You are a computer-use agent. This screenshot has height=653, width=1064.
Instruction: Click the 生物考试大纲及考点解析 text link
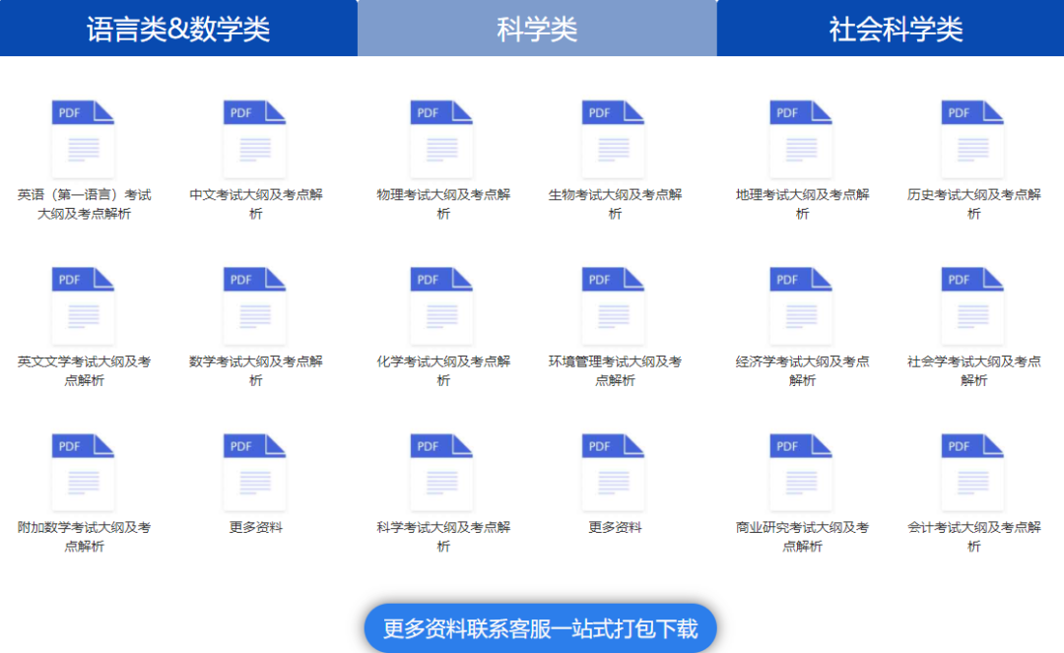click(x=615, y=204)
